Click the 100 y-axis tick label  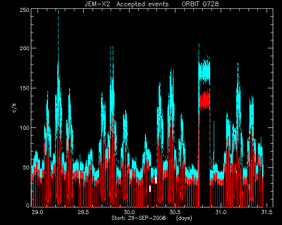[x=25, y=128]
